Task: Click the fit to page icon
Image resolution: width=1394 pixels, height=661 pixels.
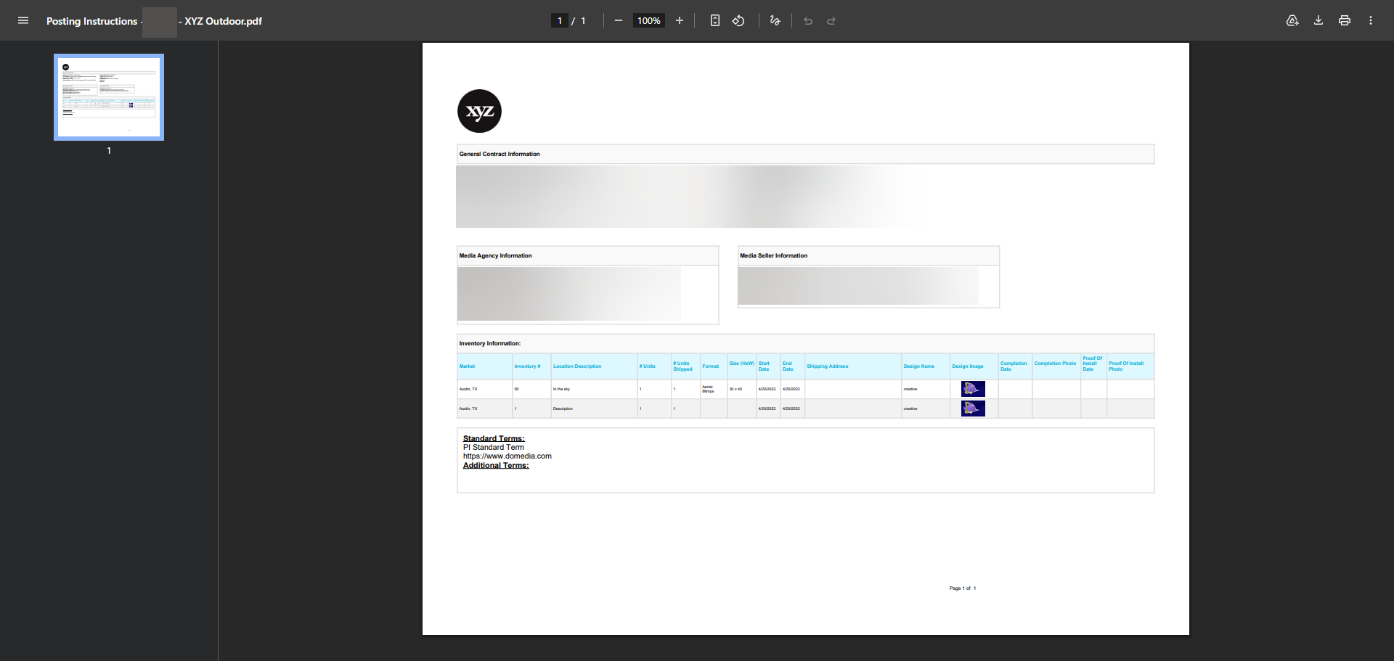Action: click(714, 20)
